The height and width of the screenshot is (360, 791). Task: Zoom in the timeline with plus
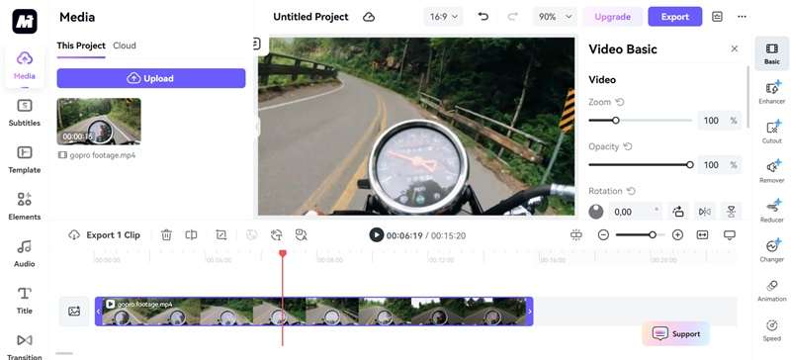[x=677, y=234]
